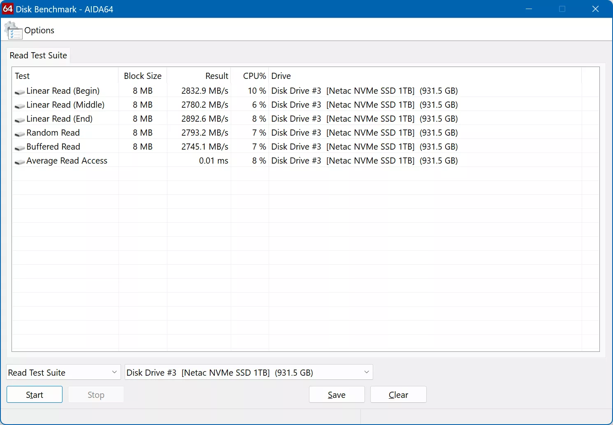Click the 6 % CPU usage value

pos(259,105)
